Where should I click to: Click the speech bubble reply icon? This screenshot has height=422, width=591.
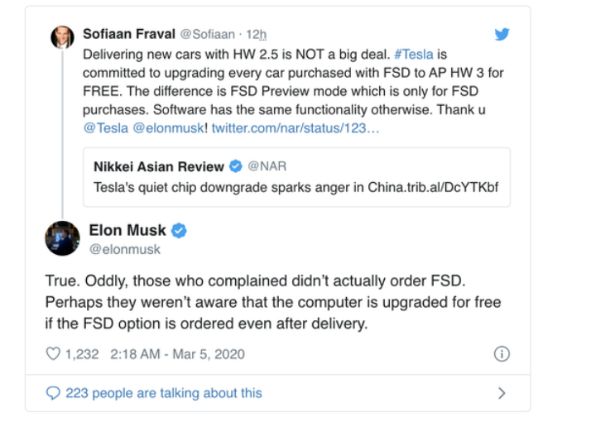(x=53, y=393)
